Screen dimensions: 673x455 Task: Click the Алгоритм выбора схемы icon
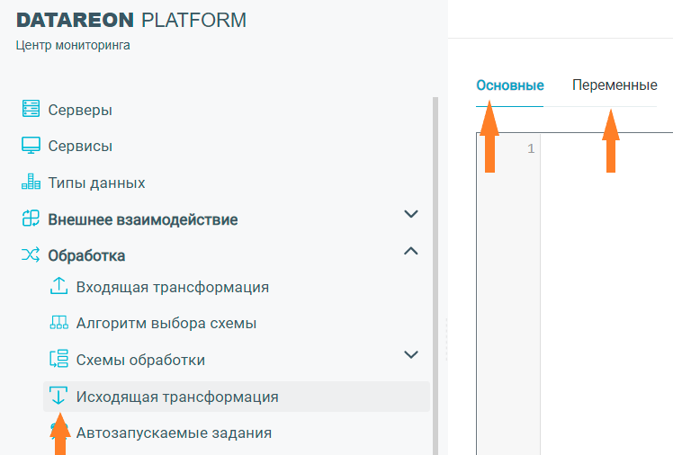pyautogui.click(x=59, y=324)
